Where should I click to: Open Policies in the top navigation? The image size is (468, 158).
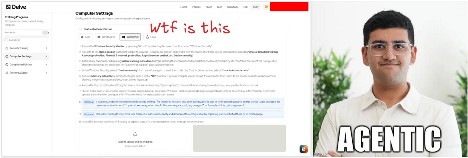click(x=196, y=7)
